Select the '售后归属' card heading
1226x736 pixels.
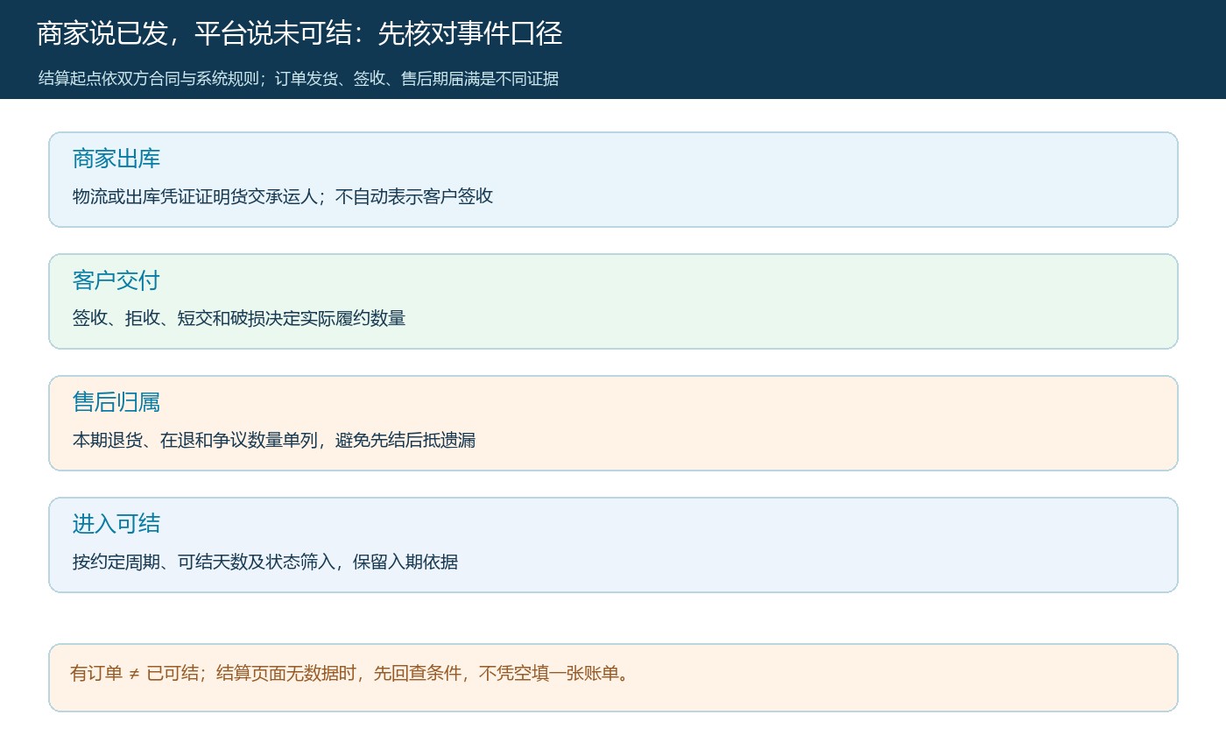coord(116,402)
